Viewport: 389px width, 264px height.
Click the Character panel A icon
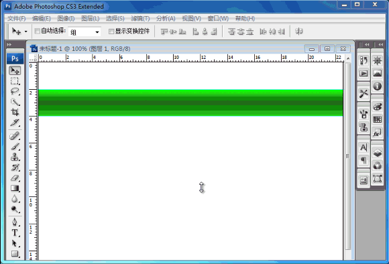pos(364,147)
